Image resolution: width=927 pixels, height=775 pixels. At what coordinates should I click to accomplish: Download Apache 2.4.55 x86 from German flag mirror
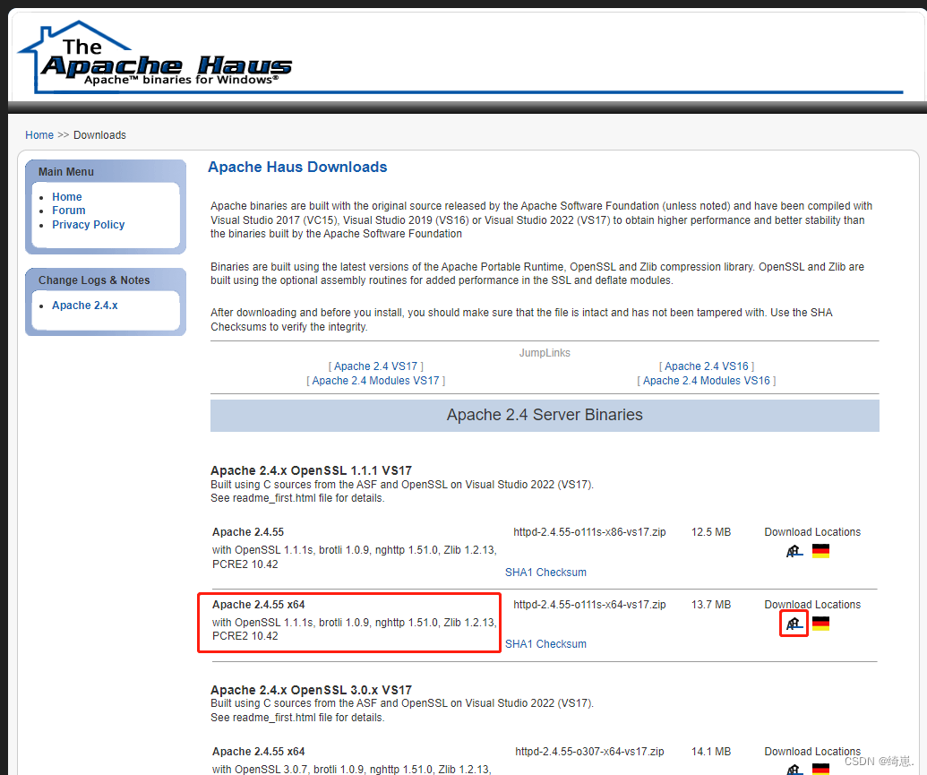(820, 551)
